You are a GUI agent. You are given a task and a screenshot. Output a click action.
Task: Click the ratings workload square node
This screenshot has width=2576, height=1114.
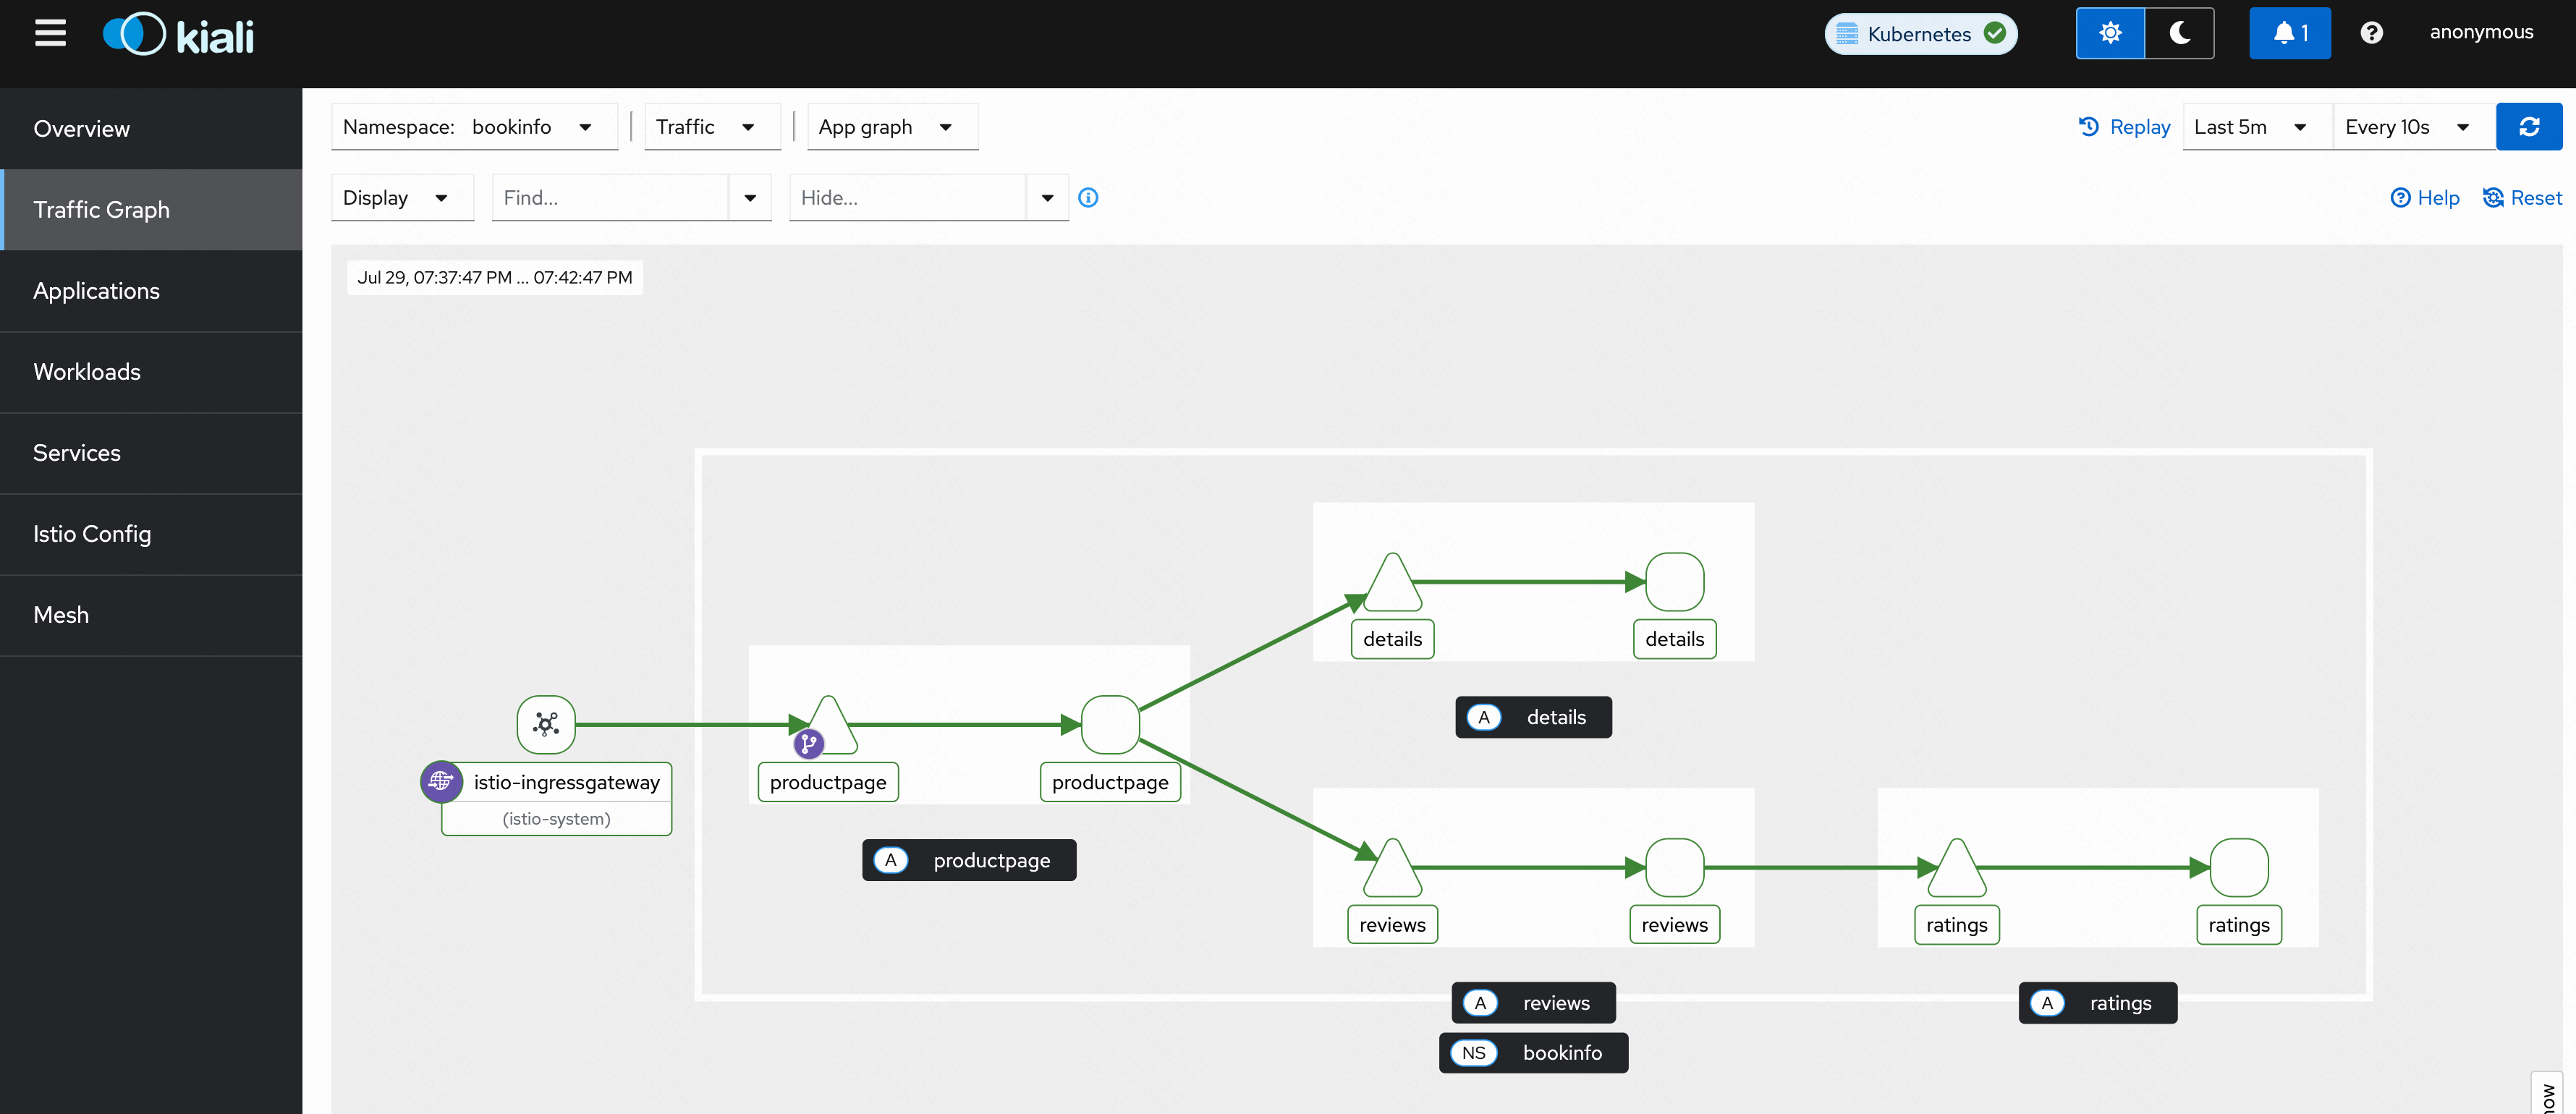(2238, 867)
